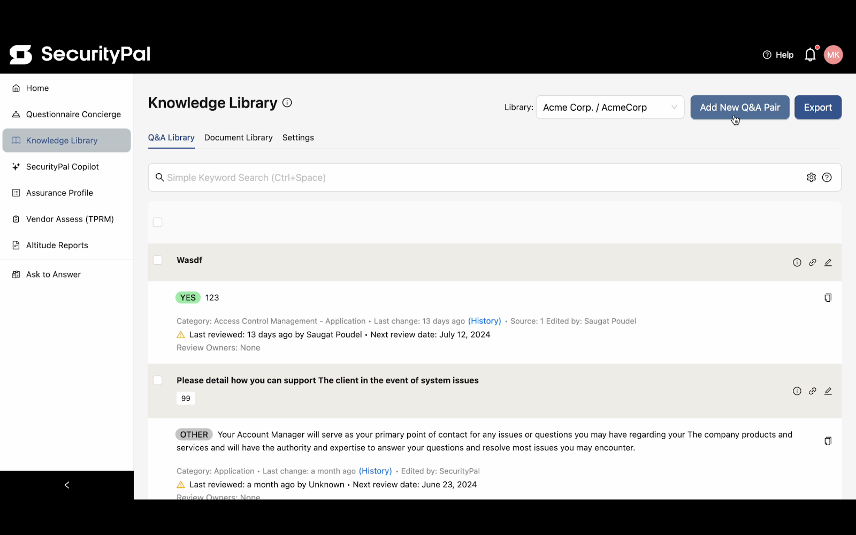856x535 pixels.
Task: Click Next review date: July 12, 2024
Action: point(430,335)
